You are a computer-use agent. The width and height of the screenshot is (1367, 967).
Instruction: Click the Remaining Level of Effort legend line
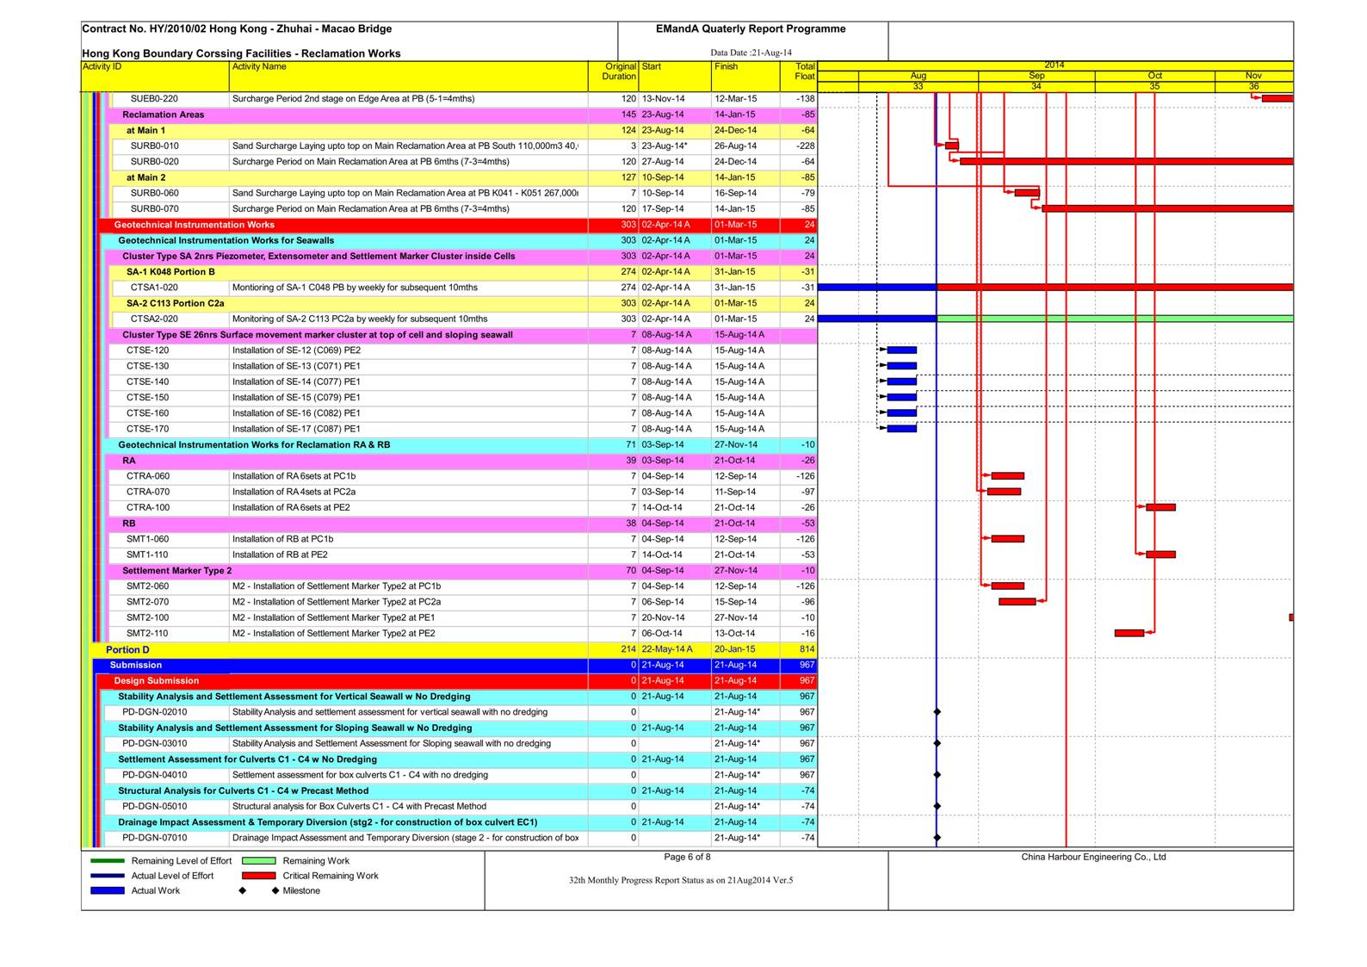107,860
